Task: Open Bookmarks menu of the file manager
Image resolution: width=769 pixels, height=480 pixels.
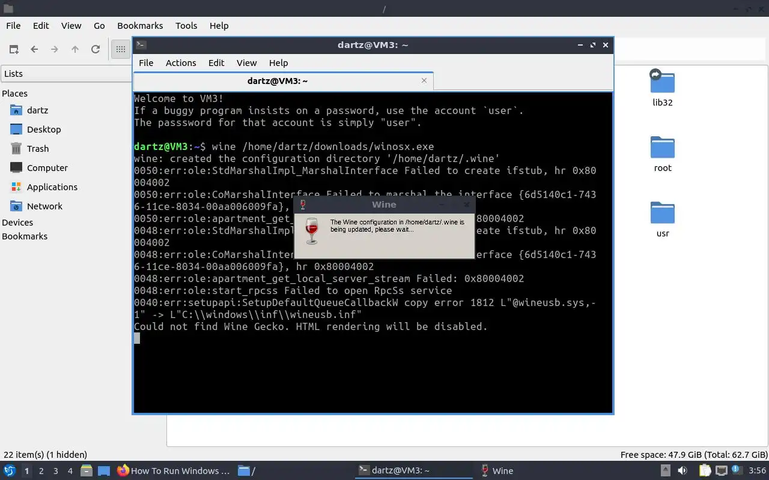Action: pyautogui.click(x=140, y=26)
